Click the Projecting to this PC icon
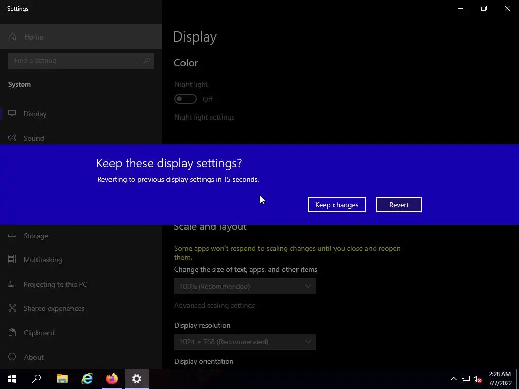Screen dimensions: 519x389 click(x=12, y=284)
